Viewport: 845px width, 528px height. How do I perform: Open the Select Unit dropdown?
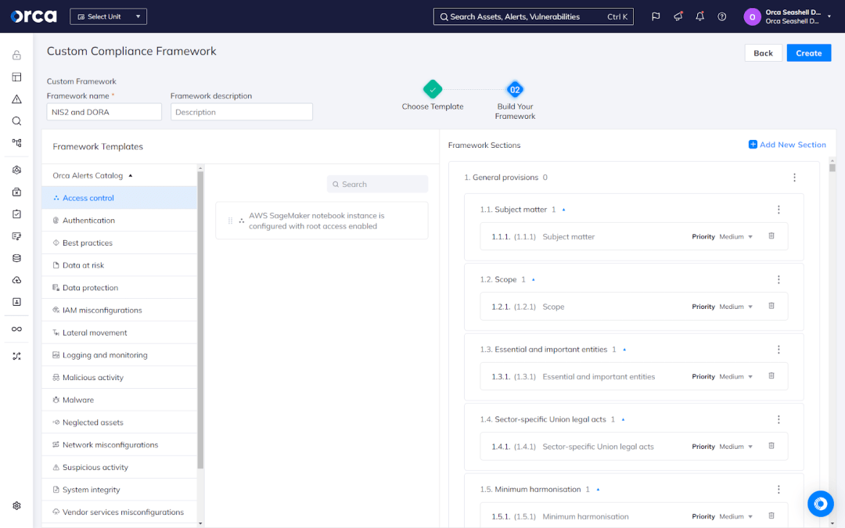(108, 16)
